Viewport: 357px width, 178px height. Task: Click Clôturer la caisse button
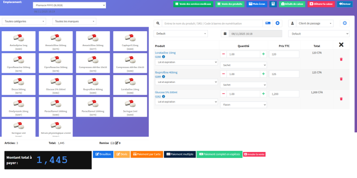coord(321,4)
